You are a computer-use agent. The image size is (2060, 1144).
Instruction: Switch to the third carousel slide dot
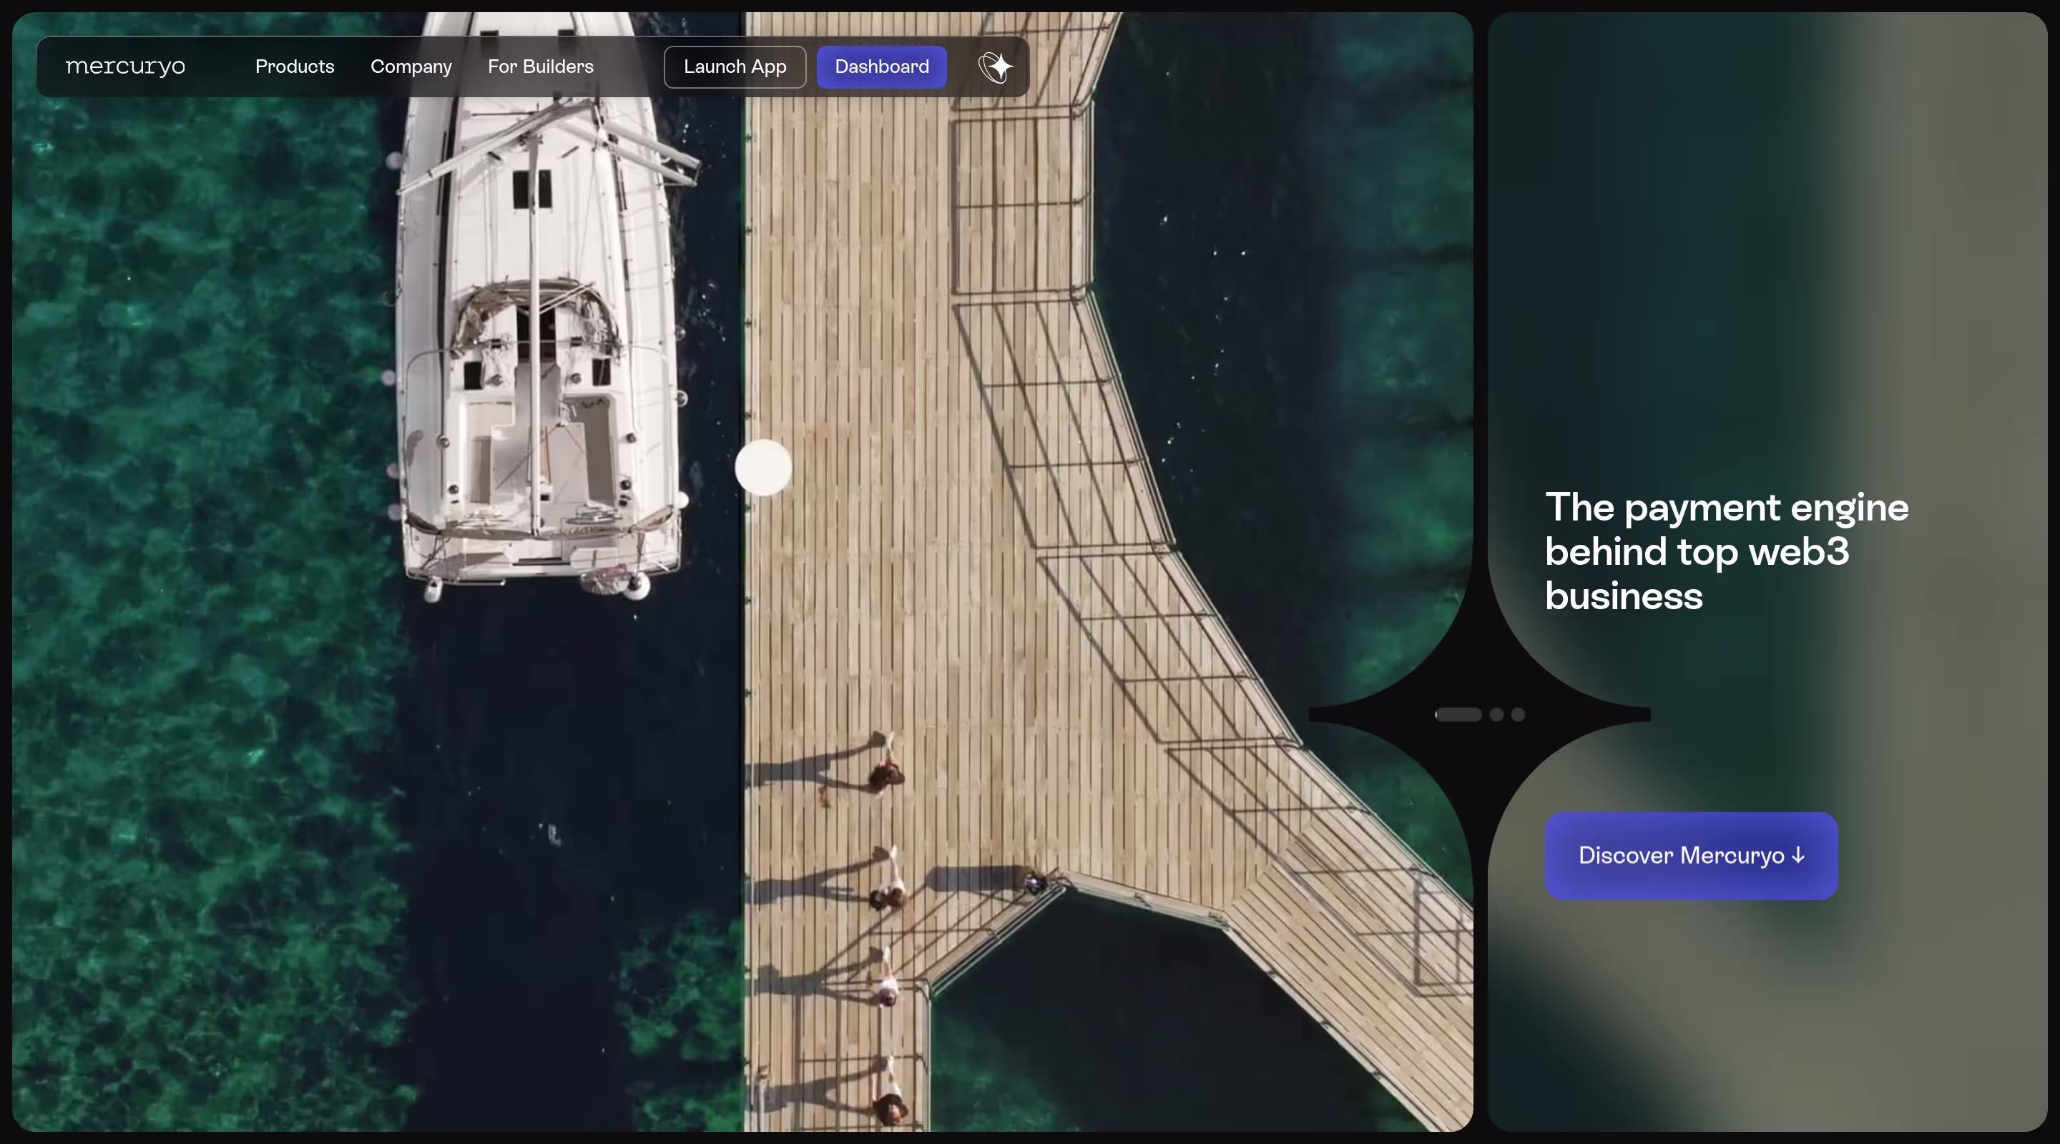pyautogui.click(x=1518, y=715)
